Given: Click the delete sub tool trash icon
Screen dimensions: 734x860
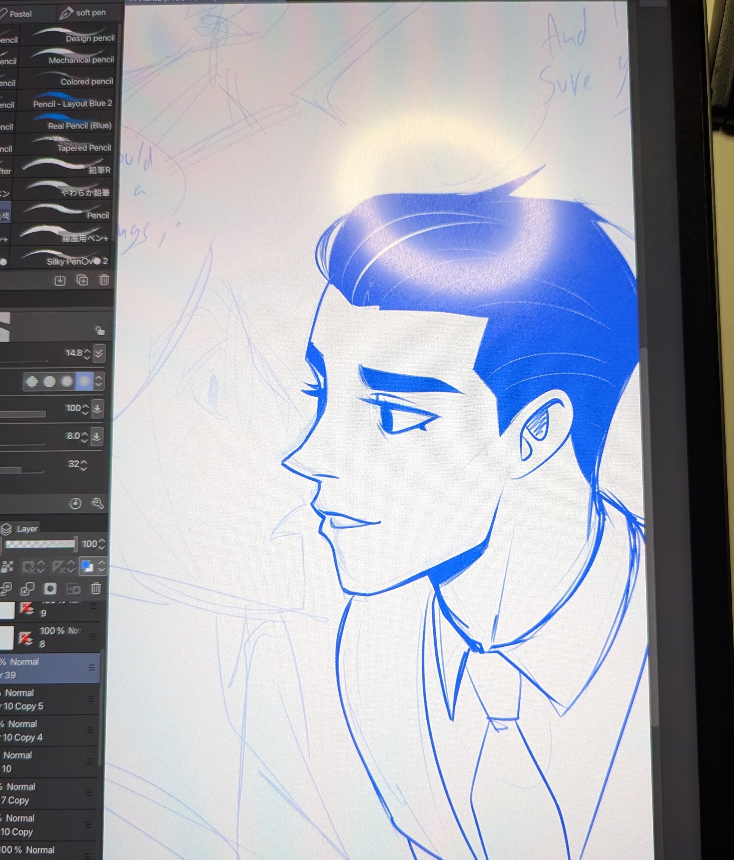Looking at the screenshot, I should (x=104, y=280).
